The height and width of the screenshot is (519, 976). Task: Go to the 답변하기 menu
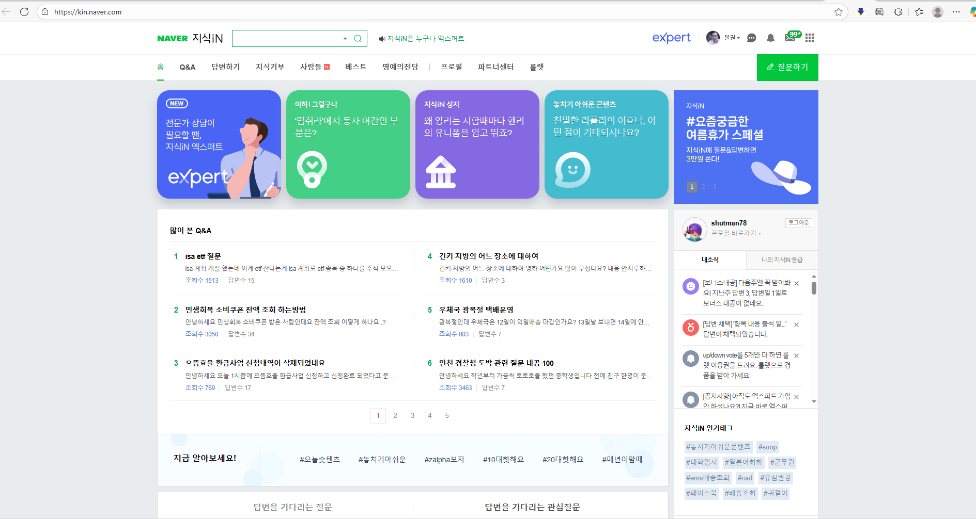click(x=226, y=67)
